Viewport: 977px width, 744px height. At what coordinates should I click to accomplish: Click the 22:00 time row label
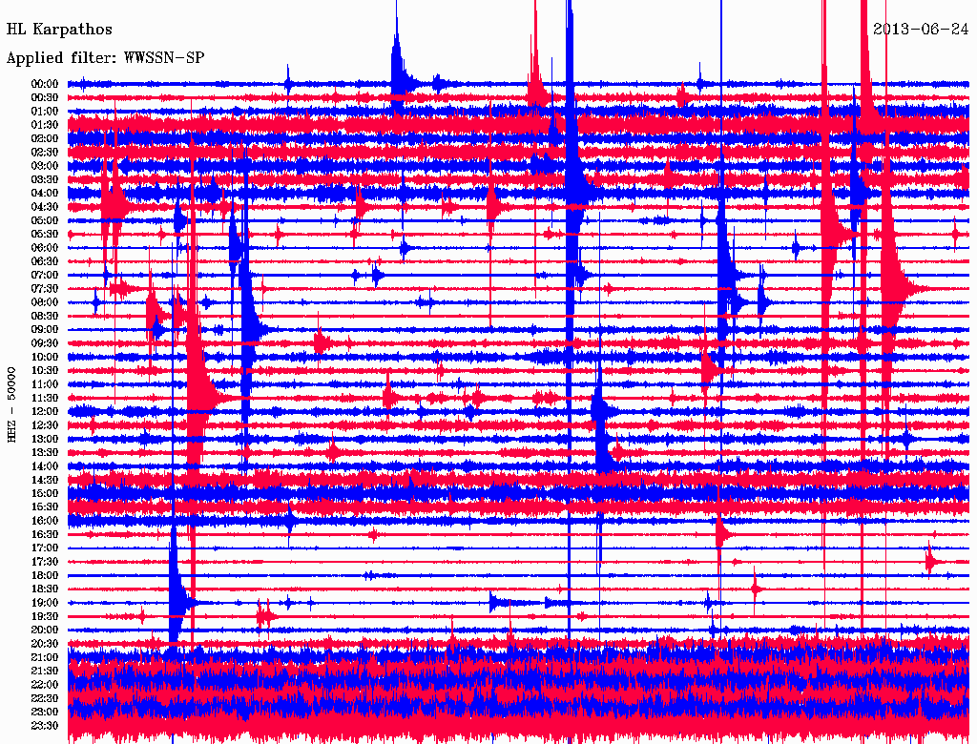click(46, 685)
